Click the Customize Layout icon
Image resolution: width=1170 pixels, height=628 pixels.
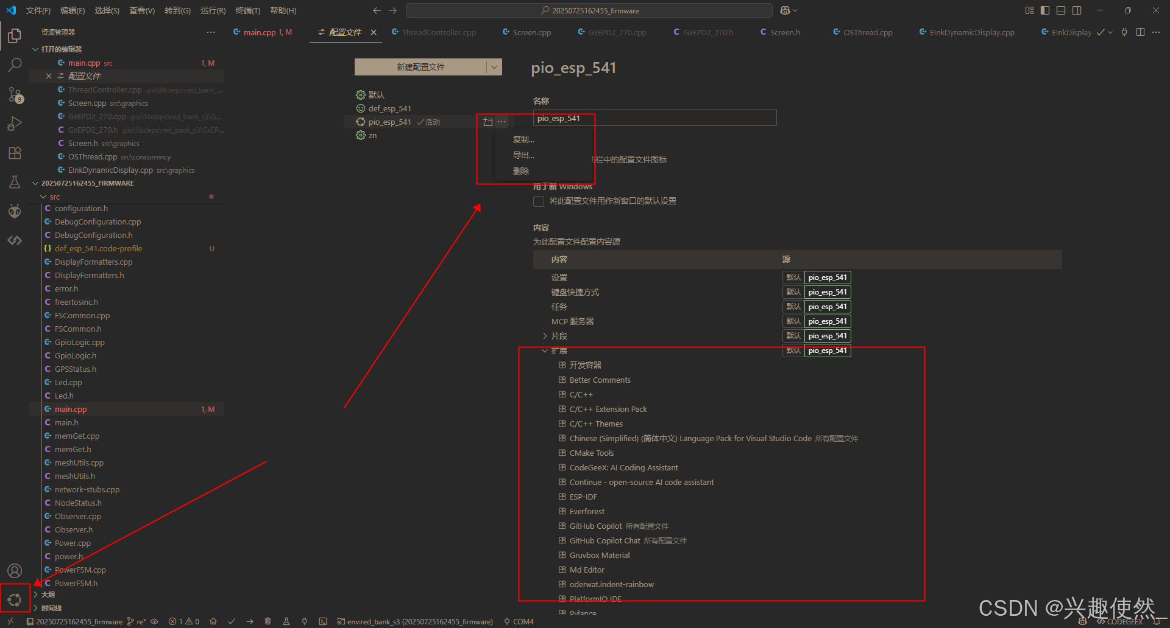[1029, 10]
